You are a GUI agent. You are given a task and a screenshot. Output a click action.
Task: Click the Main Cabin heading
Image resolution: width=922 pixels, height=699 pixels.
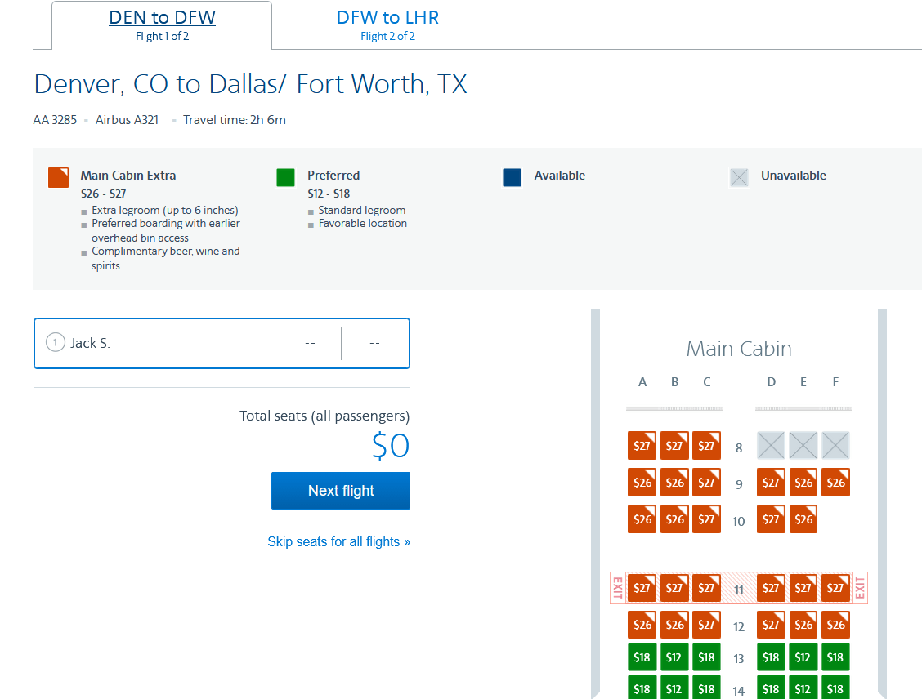(x=739, y=349)
